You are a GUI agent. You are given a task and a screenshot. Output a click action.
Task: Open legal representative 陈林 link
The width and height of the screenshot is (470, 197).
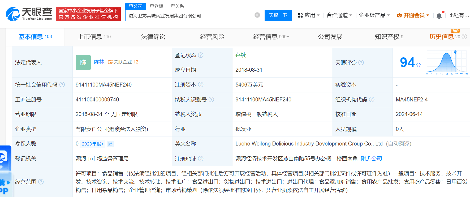99,62
